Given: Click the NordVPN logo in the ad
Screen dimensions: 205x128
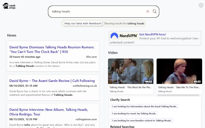Looking at the screenshot, I should 124,36.
